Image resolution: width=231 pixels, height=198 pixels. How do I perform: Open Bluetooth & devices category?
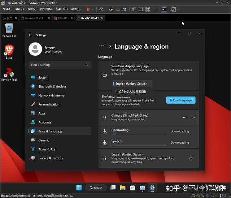click(x=60, y=86)
